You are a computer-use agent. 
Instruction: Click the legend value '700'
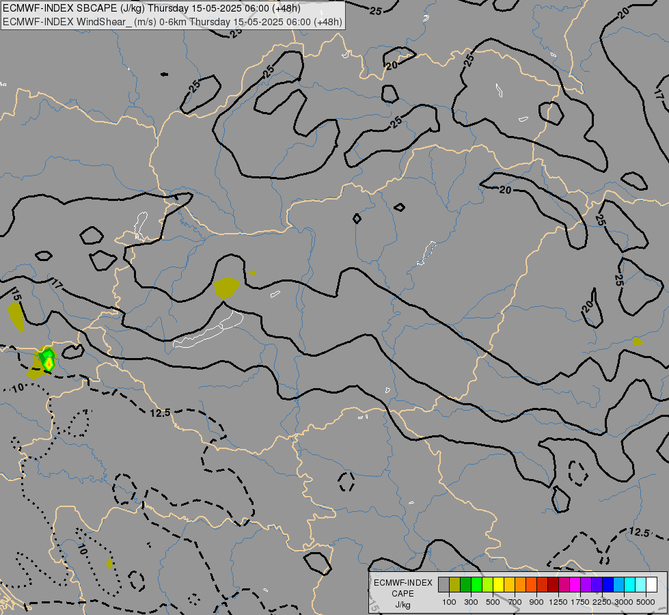click(x=515, y=602)
